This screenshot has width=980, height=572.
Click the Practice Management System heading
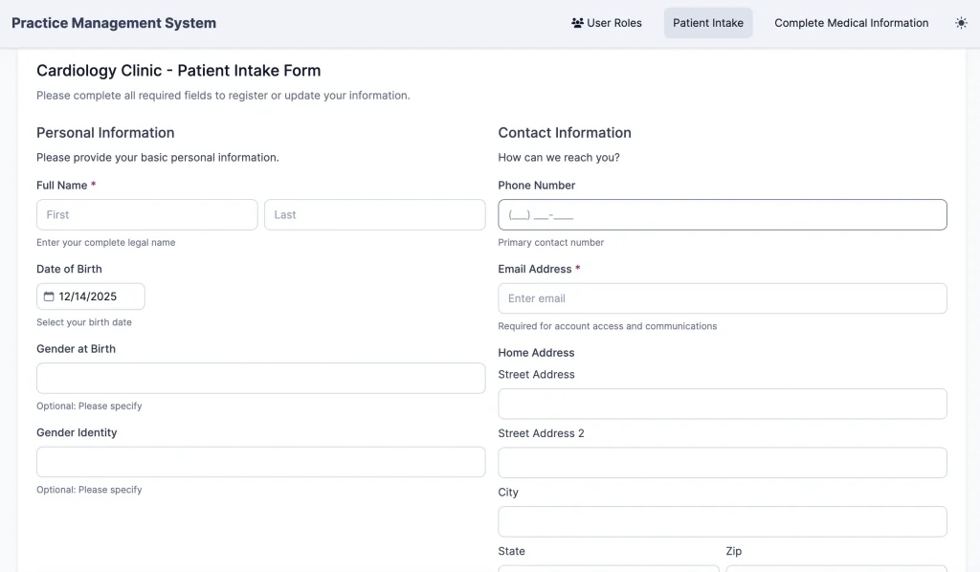pyautogui.click(x=113, y=22)
